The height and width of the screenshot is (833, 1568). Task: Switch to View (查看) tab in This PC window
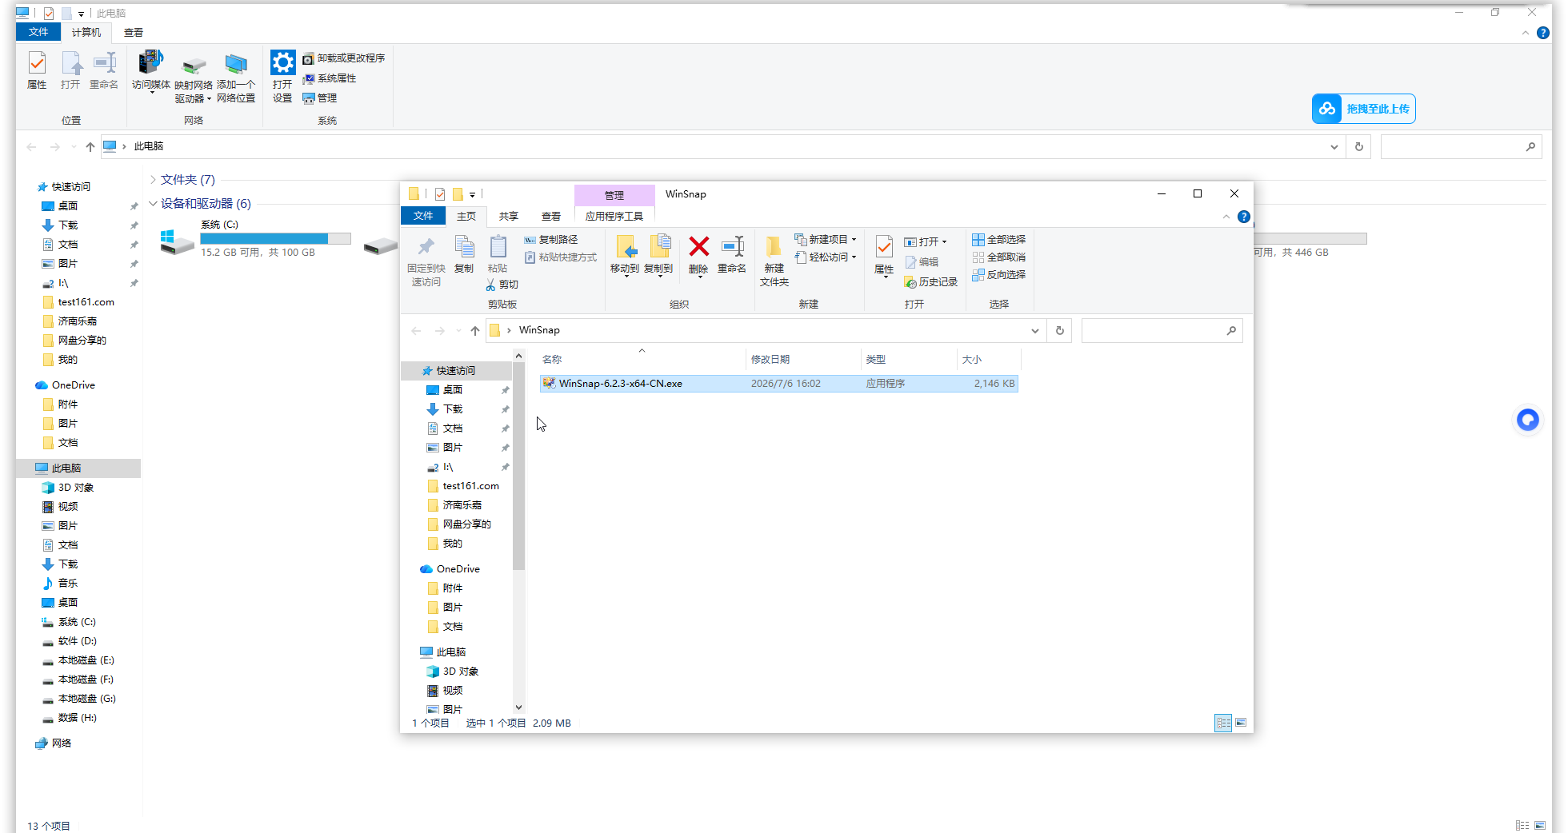(134, 33)
